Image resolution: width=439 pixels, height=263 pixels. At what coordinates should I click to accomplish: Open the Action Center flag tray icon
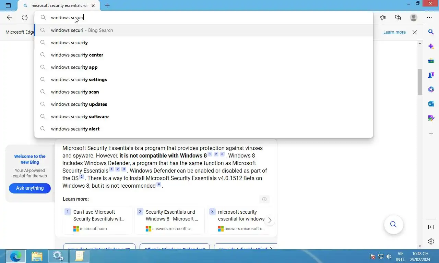[372, 256]
